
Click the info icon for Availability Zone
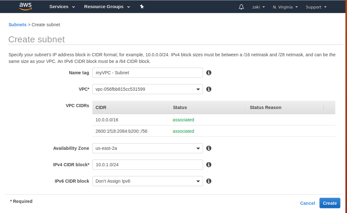point(208,148)
